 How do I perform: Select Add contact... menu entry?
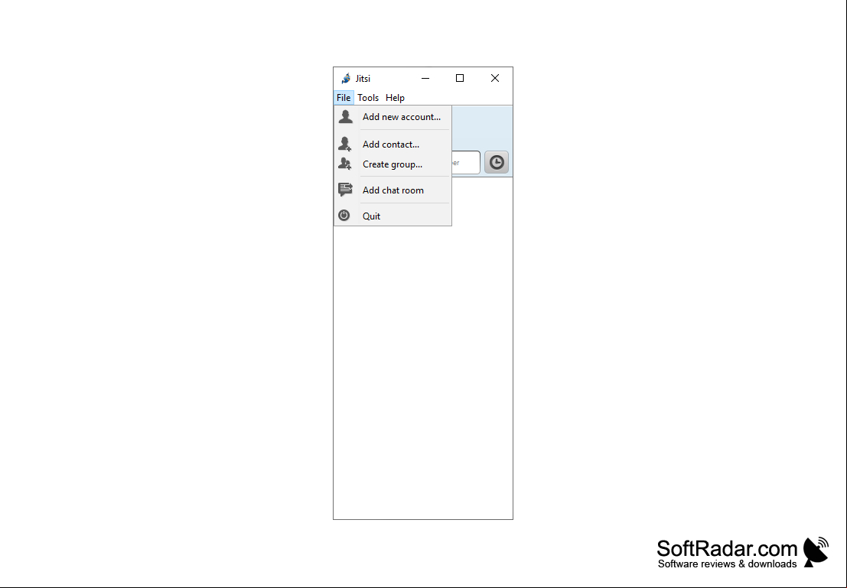click(393, 145)
